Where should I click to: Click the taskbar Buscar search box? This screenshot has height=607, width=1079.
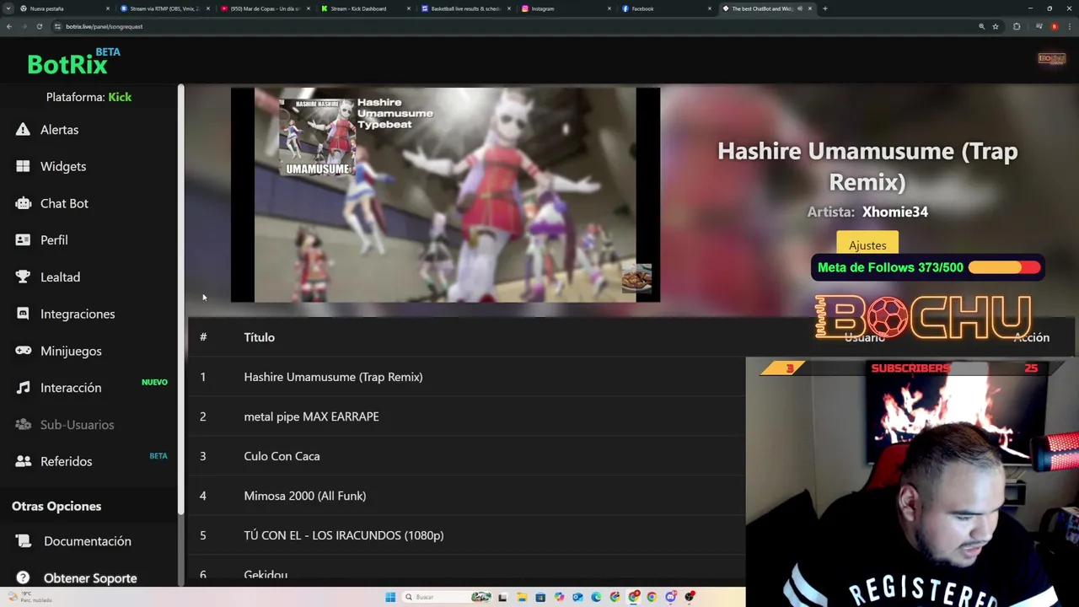coord(447,597)
